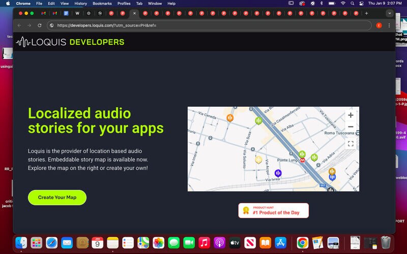407x254 pixels.
Task: Open the Apple menu
Action: click(x=8, y=4)
